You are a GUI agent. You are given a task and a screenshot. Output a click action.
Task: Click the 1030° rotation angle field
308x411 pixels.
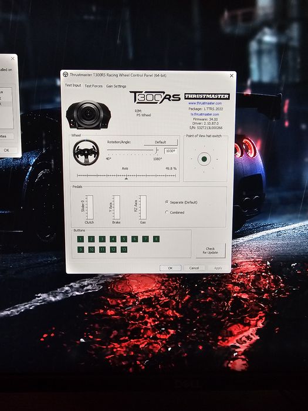171,151
